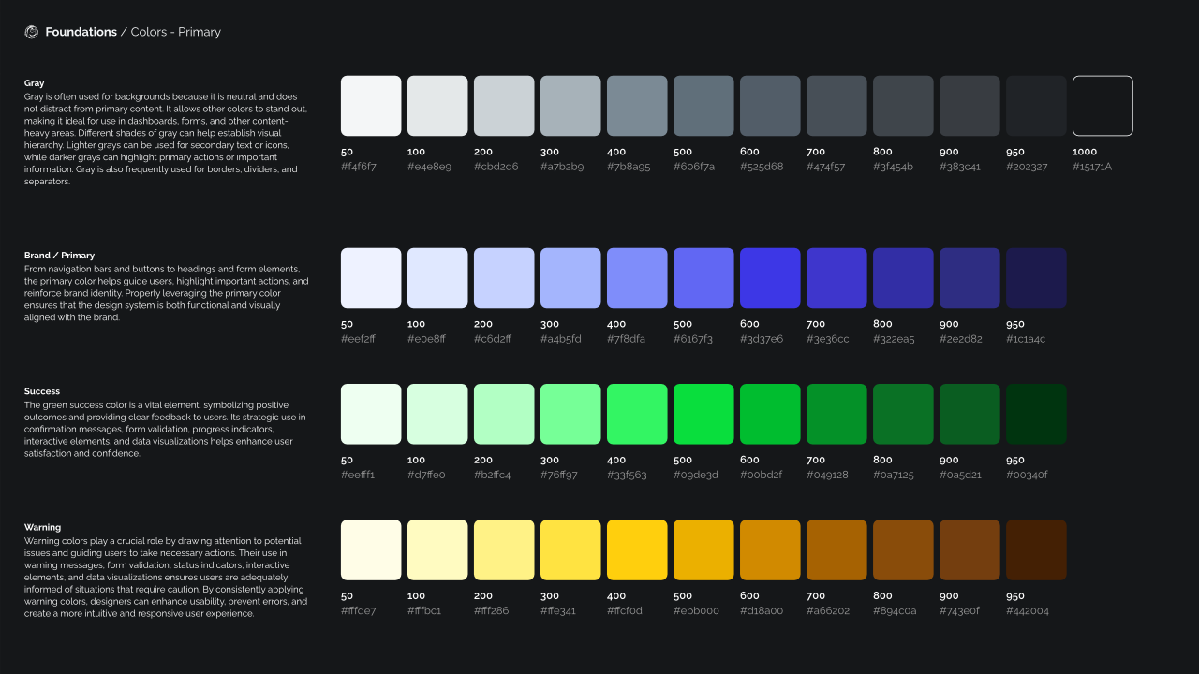Open the Foundations breadcrumb link
1199x674 pixels.
[81, 31]
